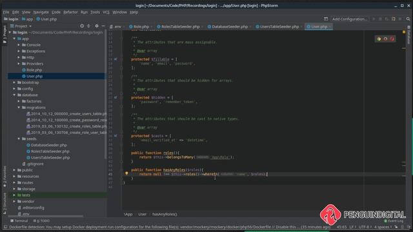Collapse the migrations folder

pos(19,108)
